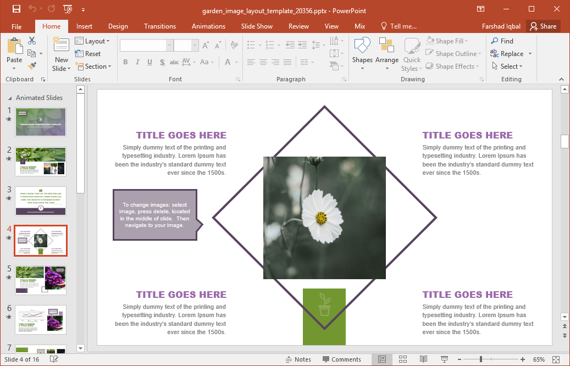Click the Share button
The image size is (570, 366).
coord(543,26)
